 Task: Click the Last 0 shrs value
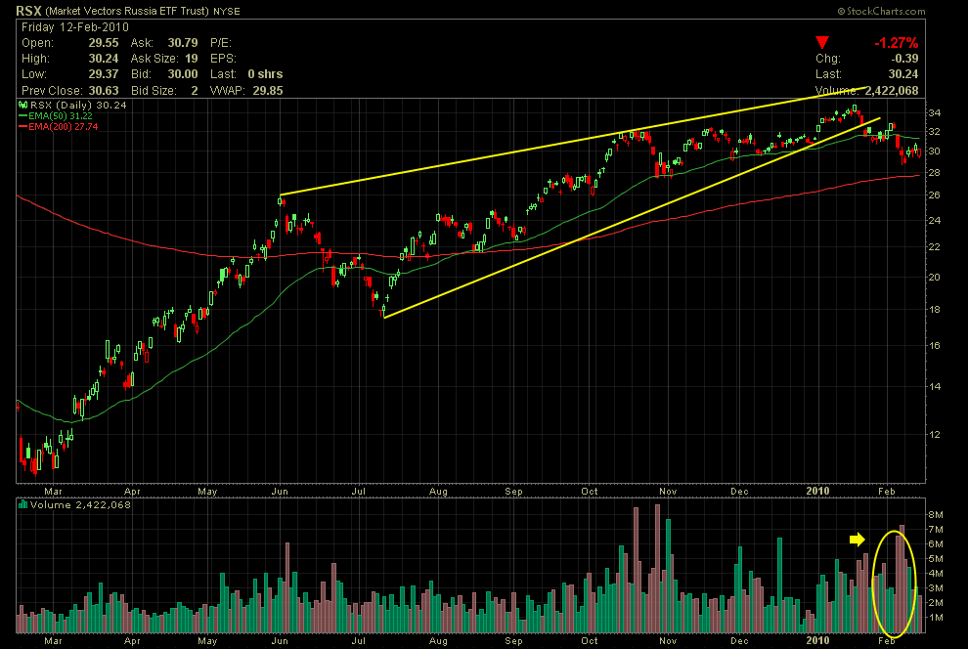pos(265,74)
